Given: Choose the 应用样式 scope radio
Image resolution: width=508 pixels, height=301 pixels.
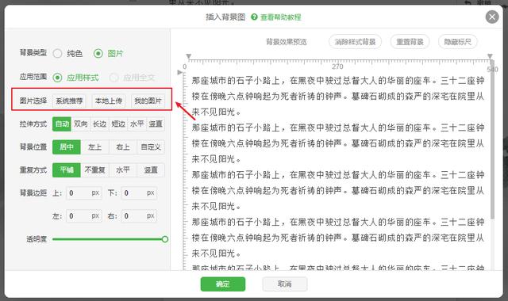Looking at the screenshot, I should coord(58,78).
